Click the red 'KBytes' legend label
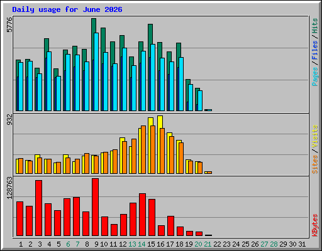Image resolution: width=322 pixels, height=251 pixels. point(315,225)
